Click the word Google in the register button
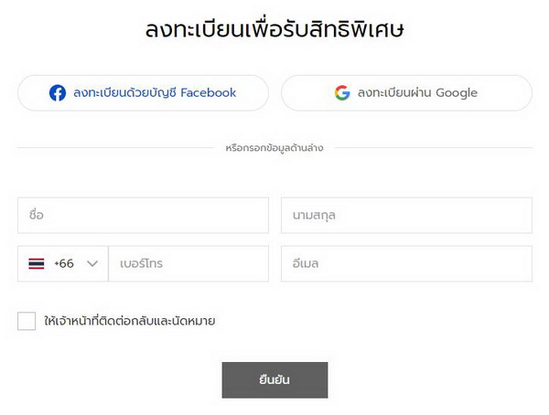 click(x=457, y=93)
